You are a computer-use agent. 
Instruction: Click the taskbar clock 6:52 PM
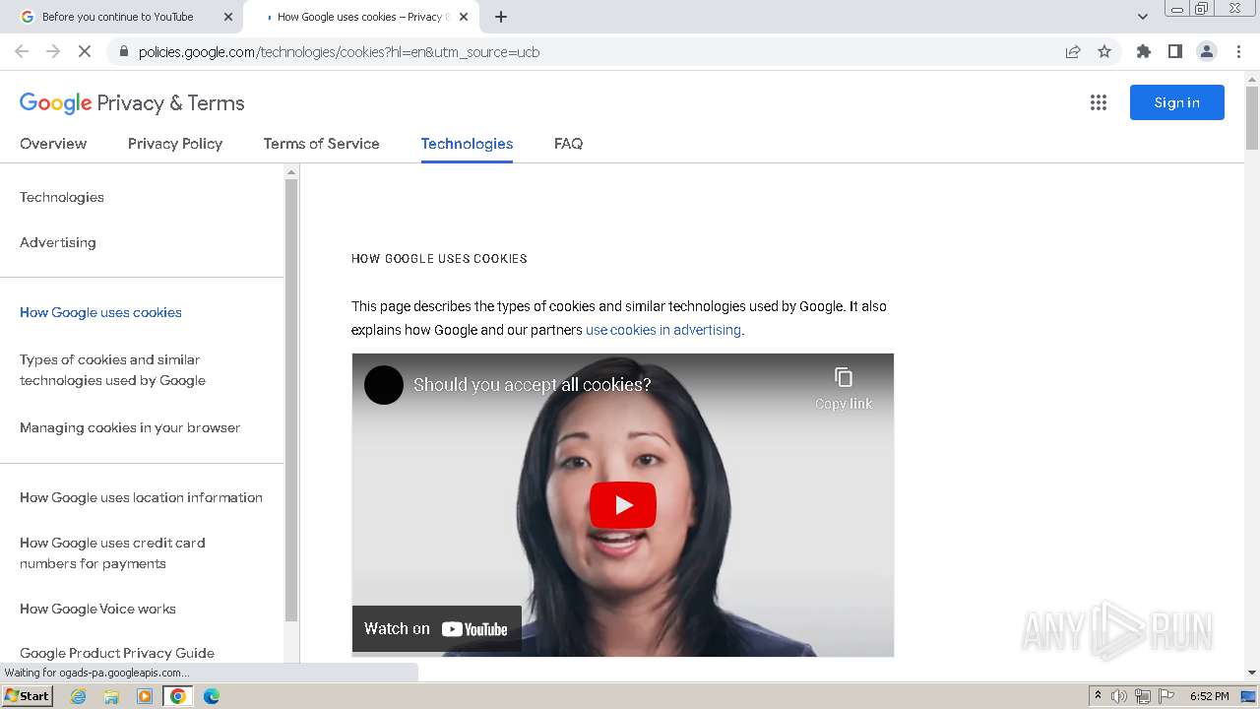point(1209,696)
